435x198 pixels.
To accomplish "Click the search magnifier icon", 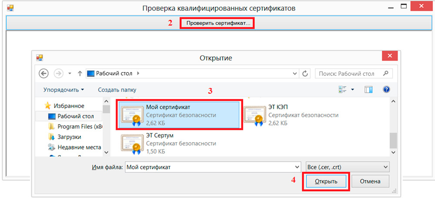I will coord(385,74).
